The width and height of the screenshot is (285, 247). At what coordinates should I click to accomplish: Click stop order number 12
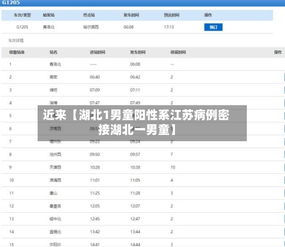pos(11,206)
